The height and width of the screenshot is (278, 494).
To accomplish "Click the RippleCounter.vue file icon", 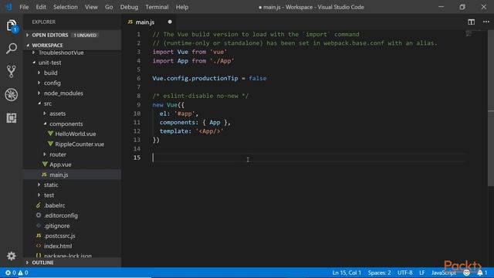I will click(50, 144).
